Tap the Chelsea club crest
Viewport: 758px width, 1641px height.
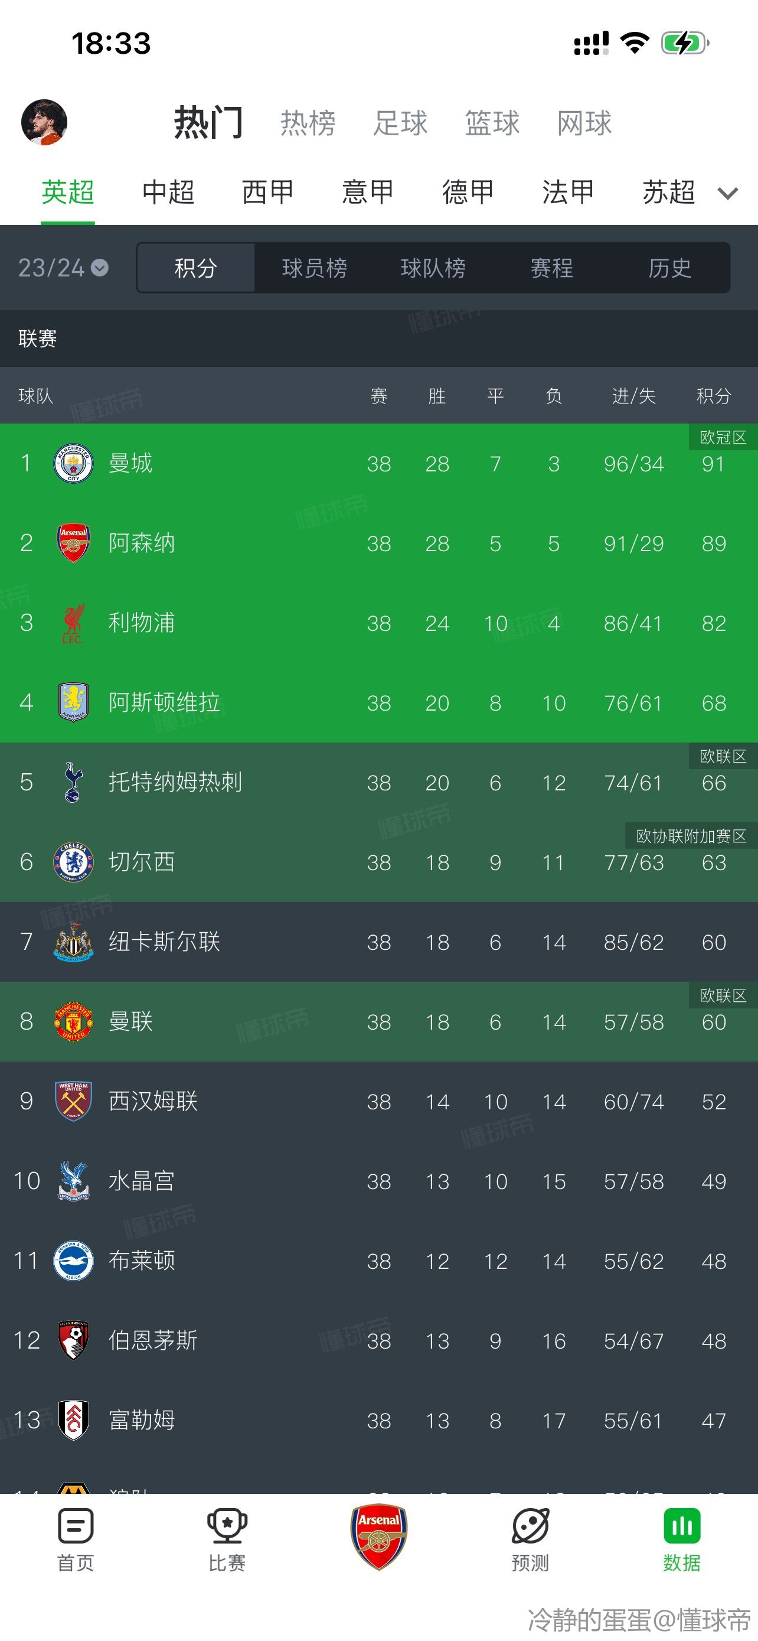click(73, 862)
